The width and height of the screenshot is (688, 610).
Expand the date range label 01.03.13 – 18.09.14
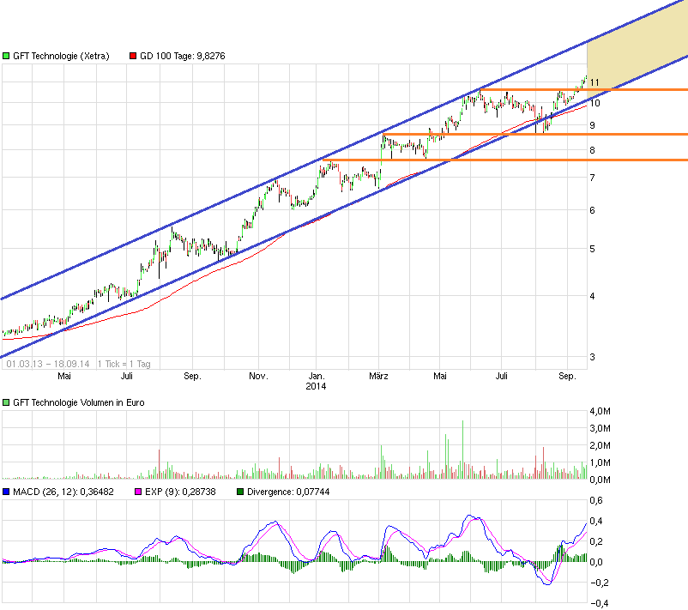coord(47,364)
